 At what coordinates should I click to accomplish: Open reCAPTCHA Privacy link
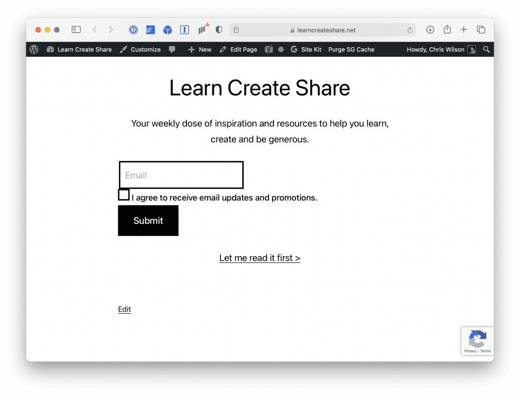tap(470, 351)
